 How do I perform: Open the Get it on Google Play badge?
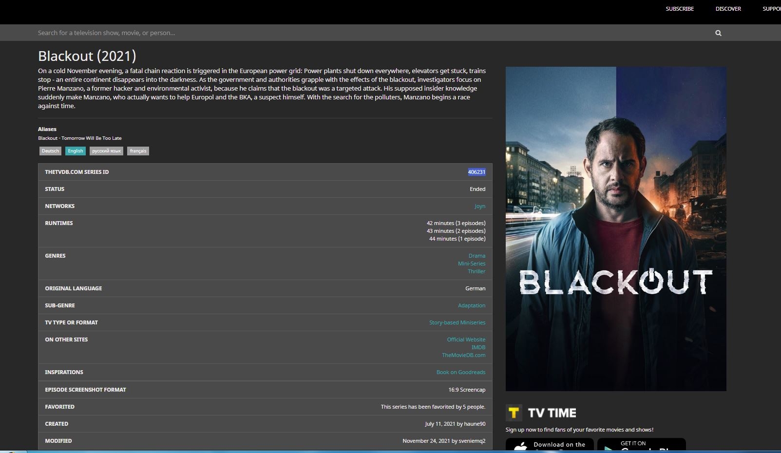[642, 445]
